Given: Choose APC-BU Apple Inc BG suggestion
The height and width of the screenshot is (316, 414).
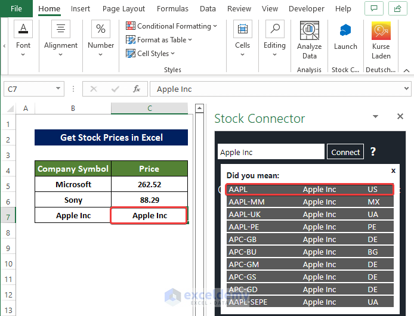Looking at the screenshot, I should (310, 252).
